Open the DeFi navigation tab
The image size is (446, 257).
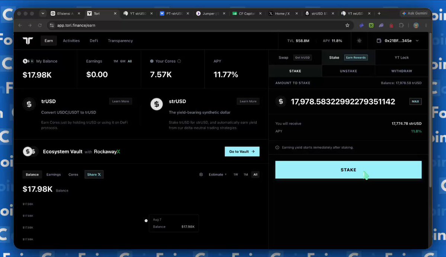pos(94,40)
